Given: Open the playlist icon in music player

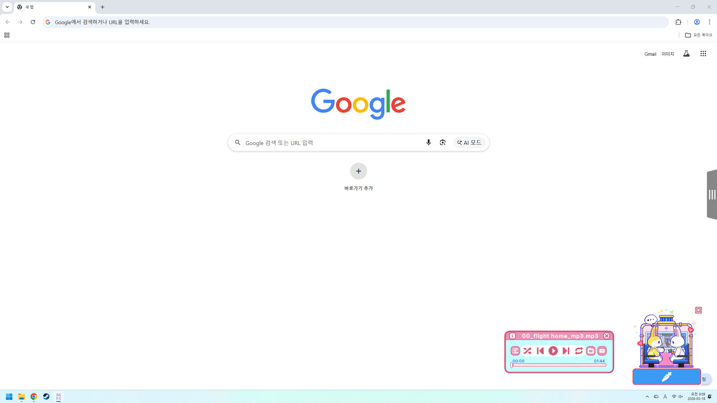Looking at the screenshot, I should 515,351.
